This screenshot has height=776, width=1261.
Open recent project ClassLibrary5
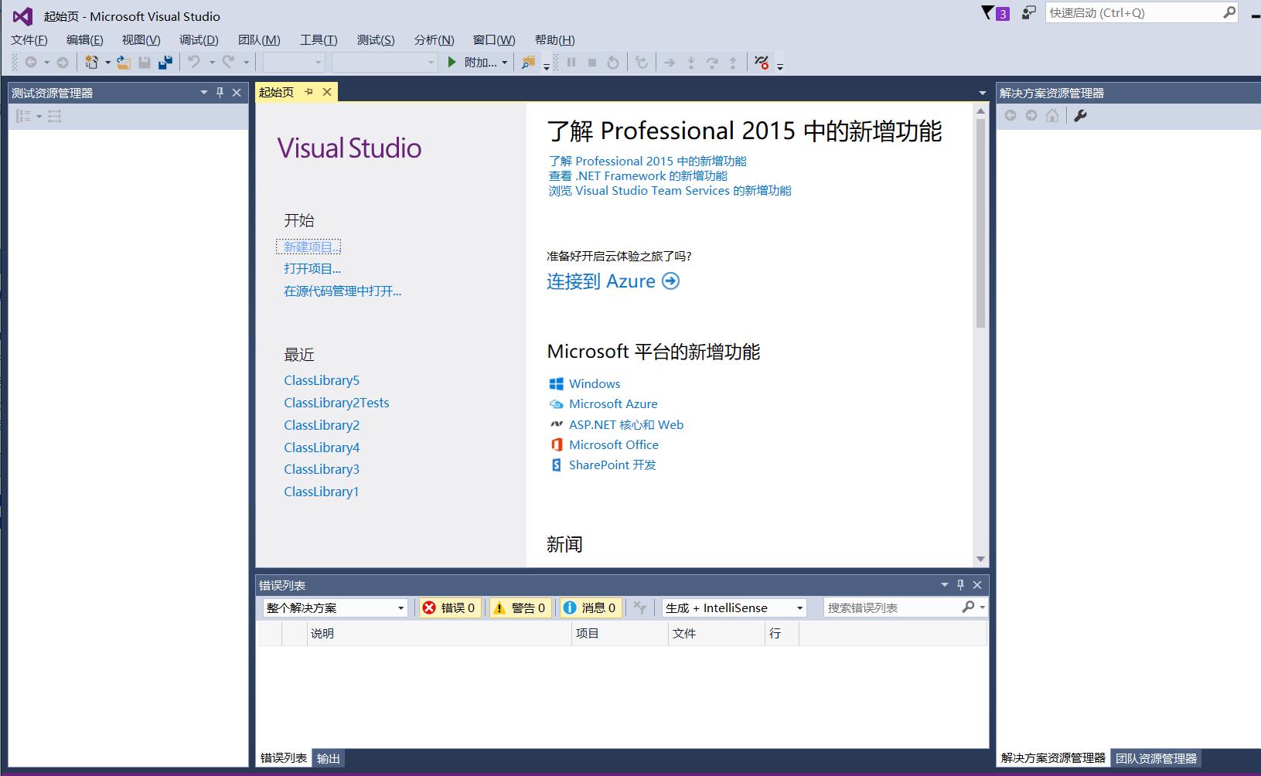322,380
